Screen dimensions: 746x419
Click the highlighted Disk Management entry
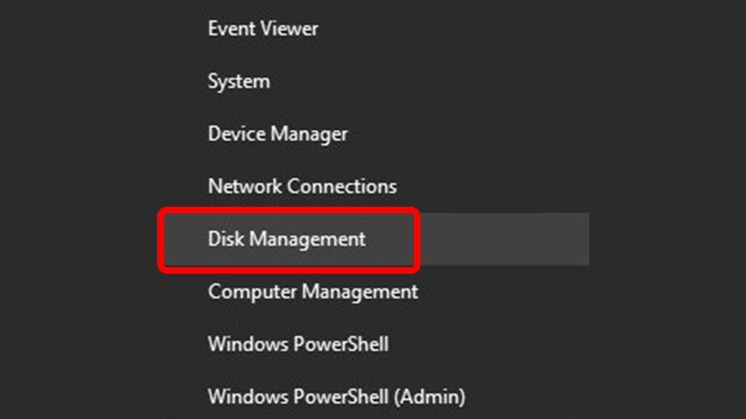coord(287,239)
